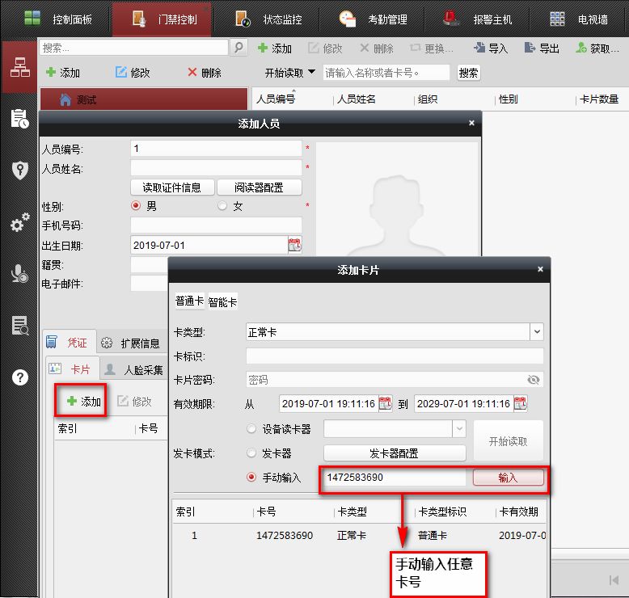Viewport: 629px width, 598px height.
Task: Open the birth date calendar picker
Action: 294,245
